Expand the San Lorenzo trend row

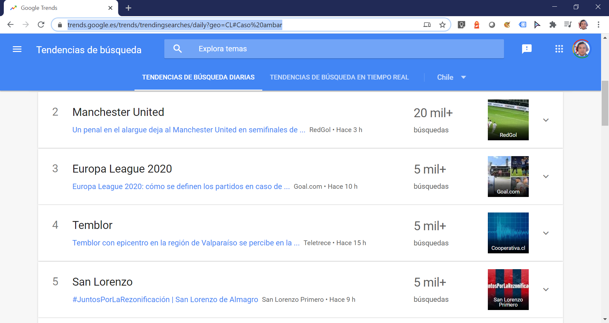[546, 289]
